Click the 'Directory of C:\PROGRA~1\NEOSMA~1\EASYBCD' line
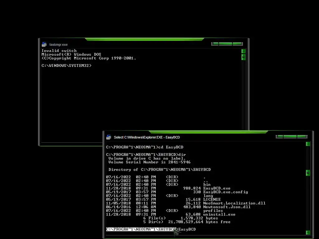This screenshot has width=319, height=239. pyautogui.click(x=159, y=170)
